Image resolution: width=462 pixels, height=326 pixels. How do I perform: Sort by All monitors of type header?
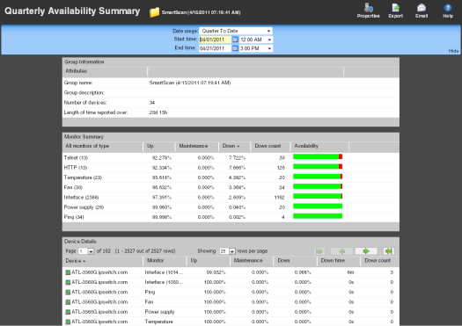tap(87, 146)
